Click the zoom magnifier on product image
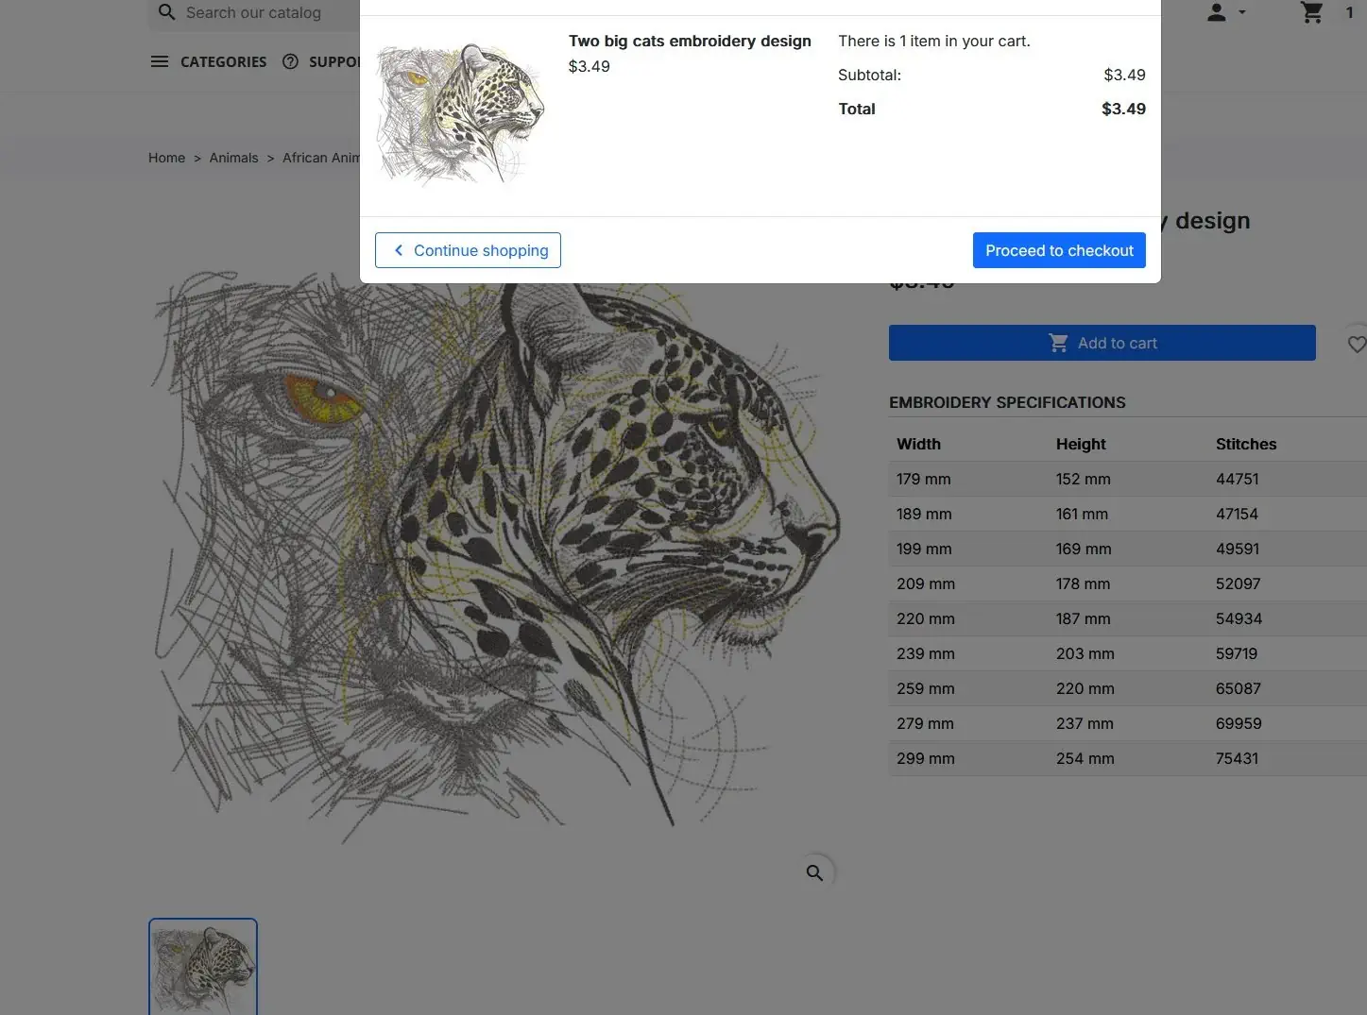Viewport: 1367px width, 1015px height. click(814, 872)
